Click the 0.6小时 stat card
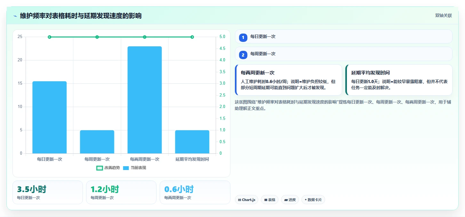465x217 pixels. click(195, 192)
